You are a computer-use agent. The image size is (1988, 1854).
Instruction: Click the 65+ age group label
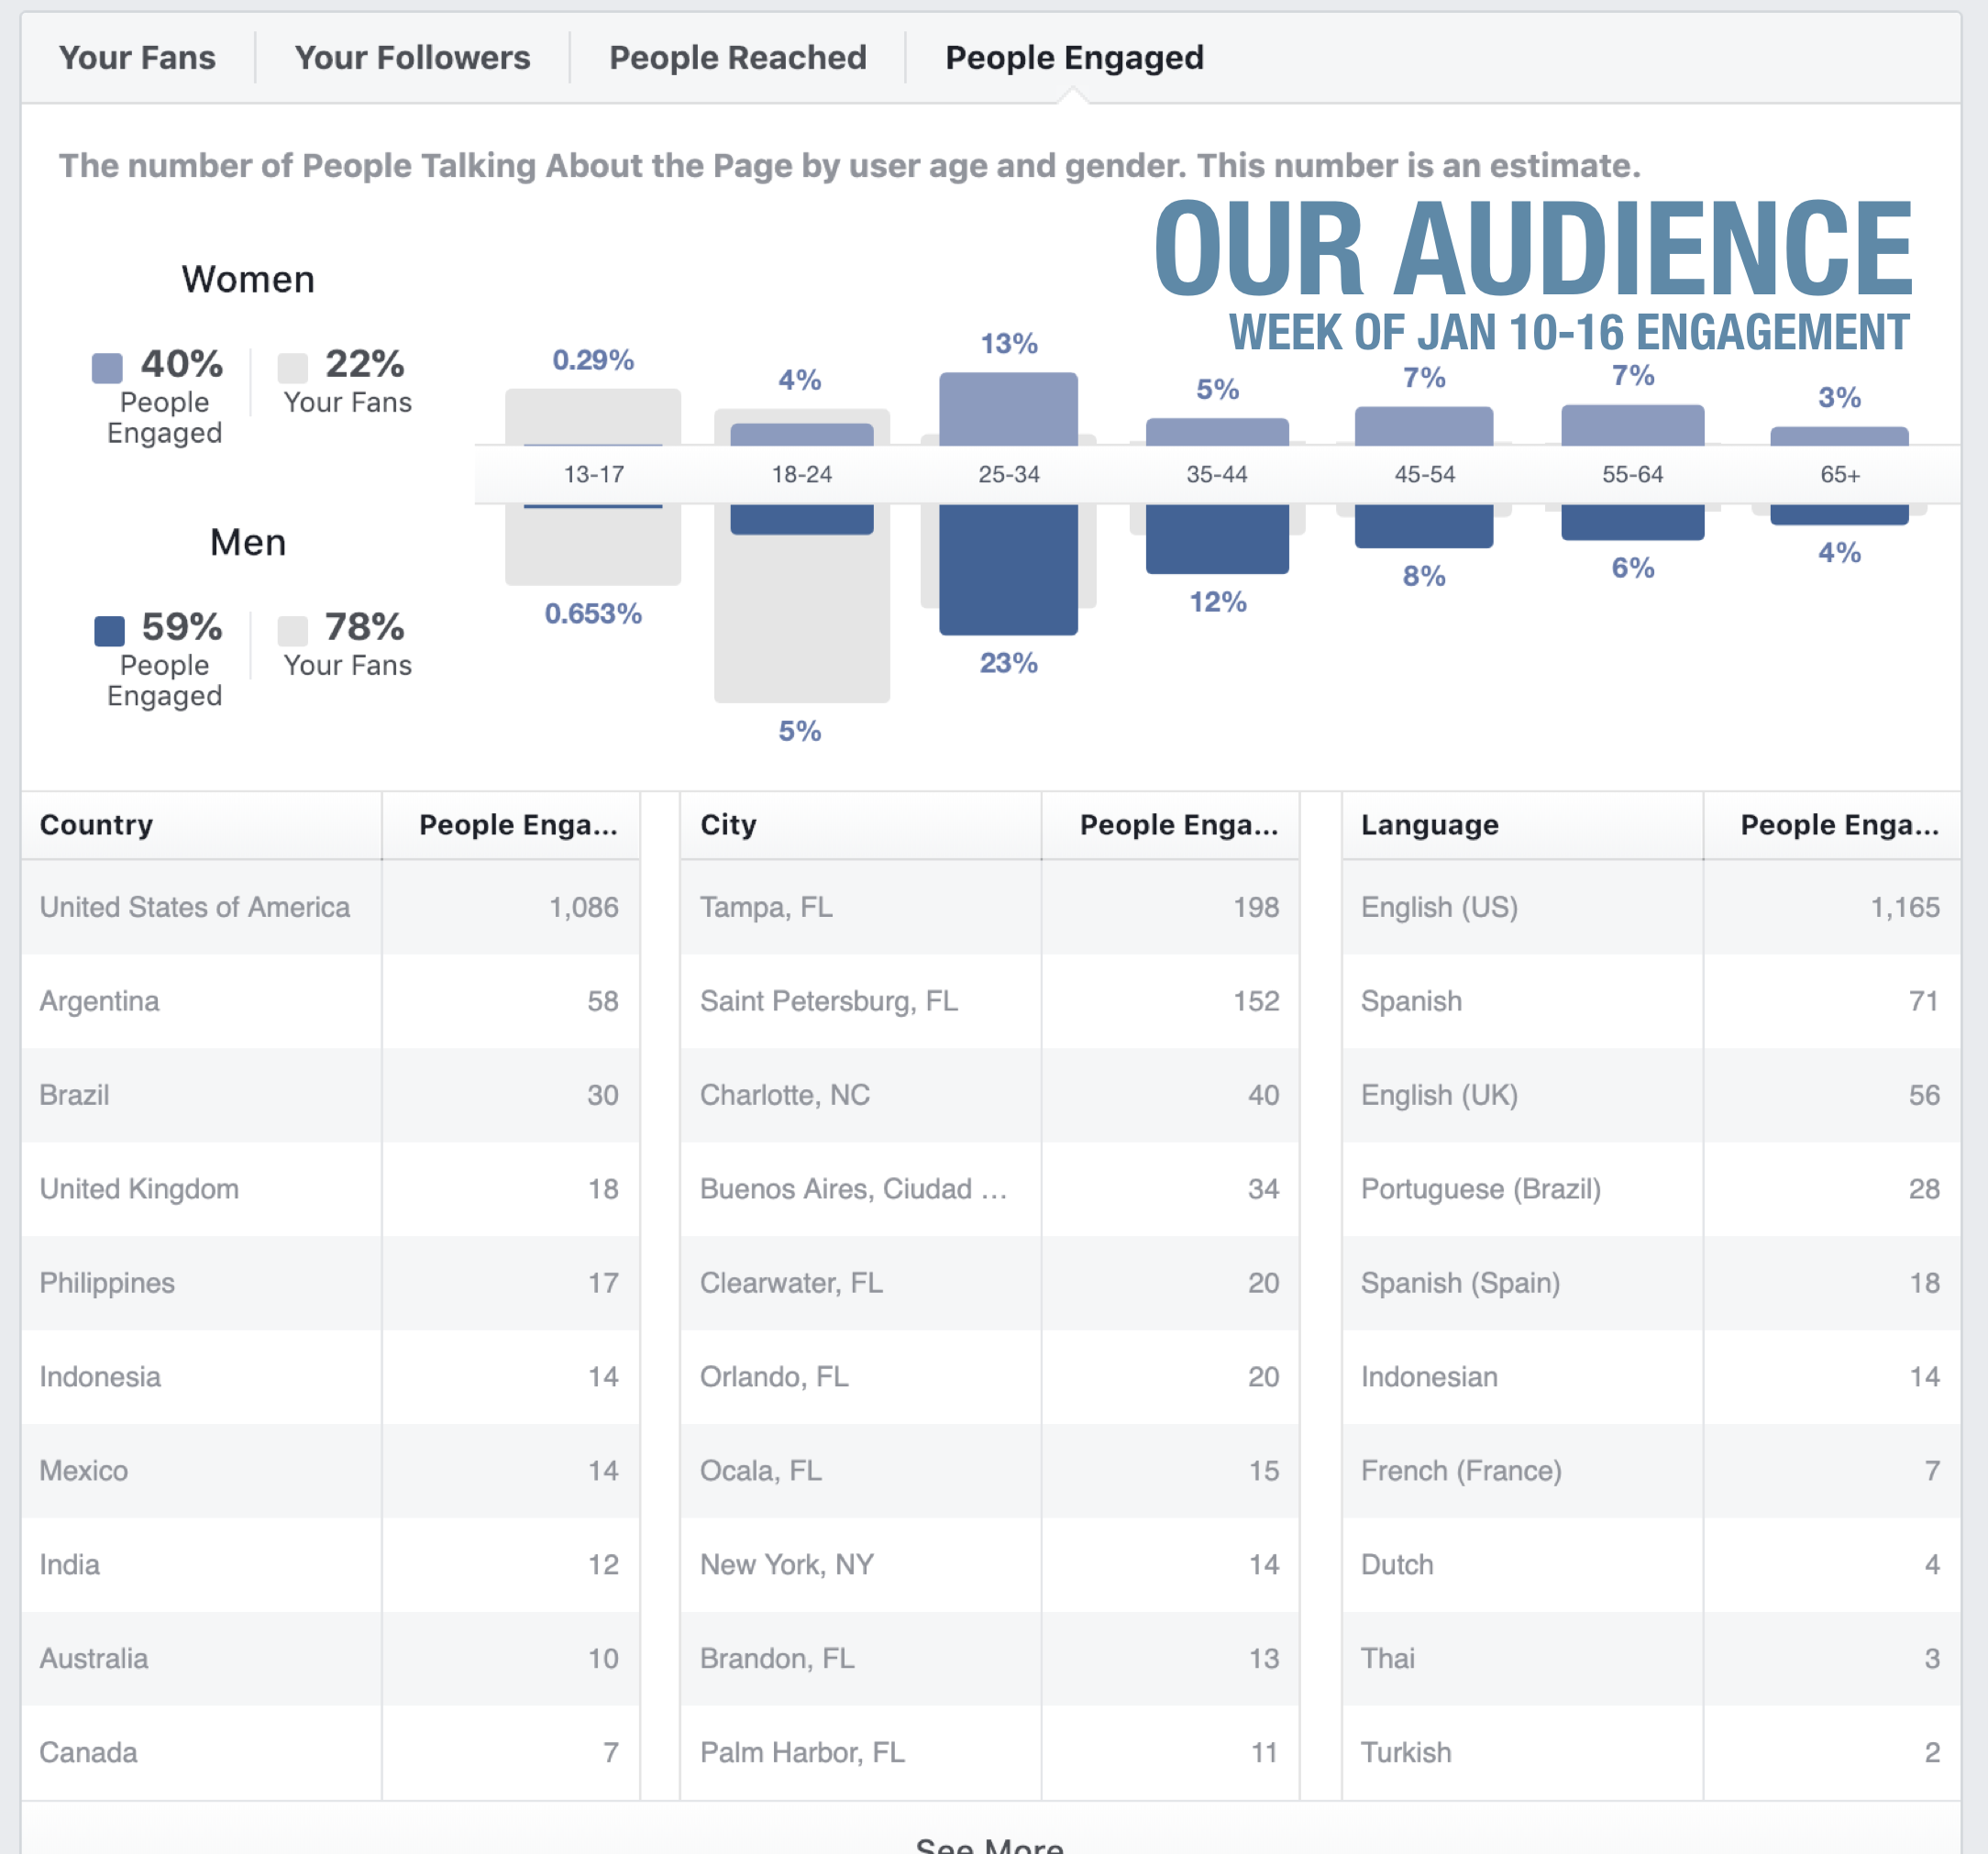pos(1840,475)
